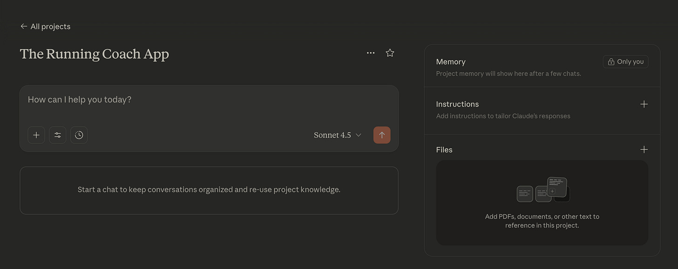Click "Add instructions to tailor Claude's responses"
678x269 pixels.
click(503, 116)
